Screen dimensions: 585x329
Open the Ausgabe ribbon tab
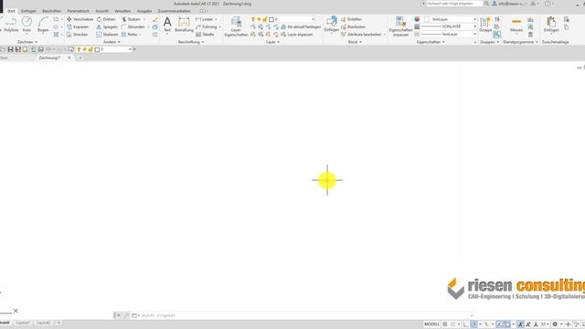[x=144, y=11]
